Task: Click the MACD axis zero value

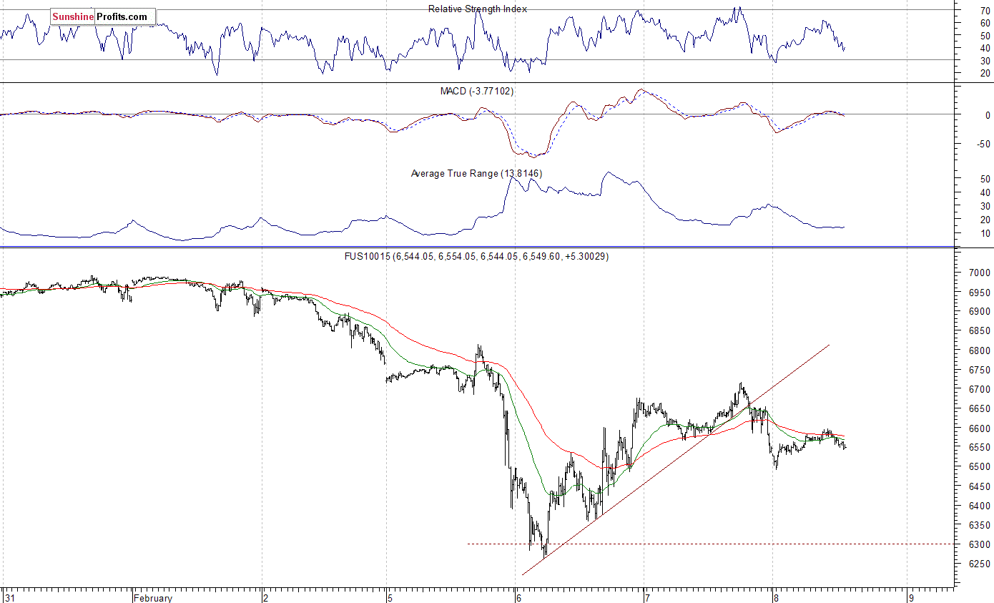Action: pyautogui.click(x=988, y=115)
